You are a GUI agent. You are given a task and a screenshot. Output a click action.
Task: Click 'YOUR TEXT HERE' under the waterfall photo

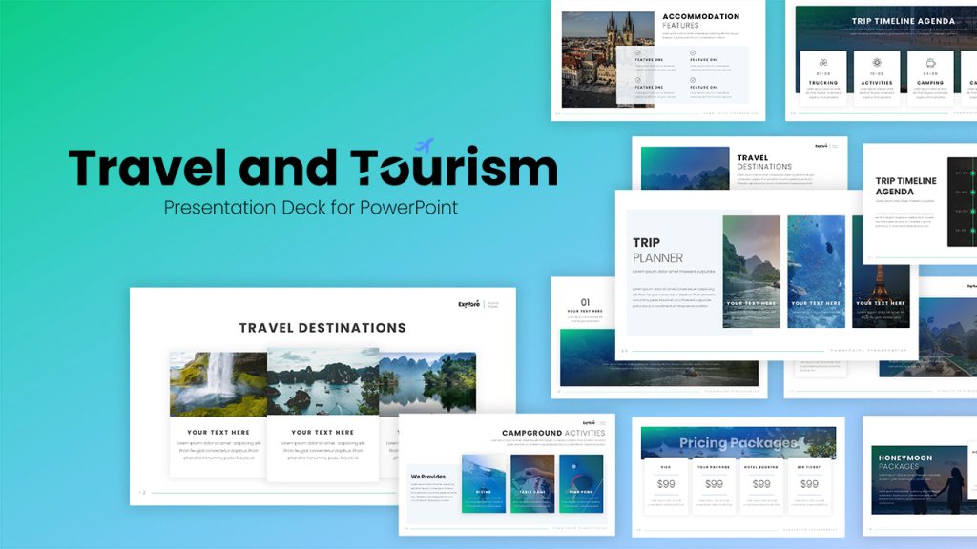point(218,432)
